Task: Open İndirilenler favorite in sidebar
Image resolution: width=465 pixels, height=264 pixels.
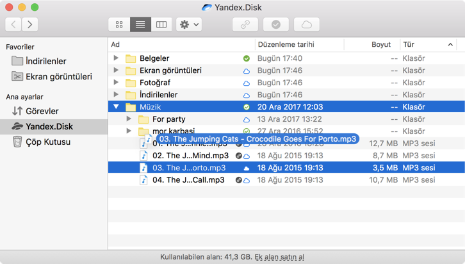Action: pos(45,61)
